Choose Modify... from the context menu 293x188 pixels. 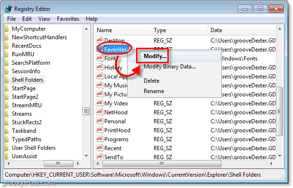[174, 56]
